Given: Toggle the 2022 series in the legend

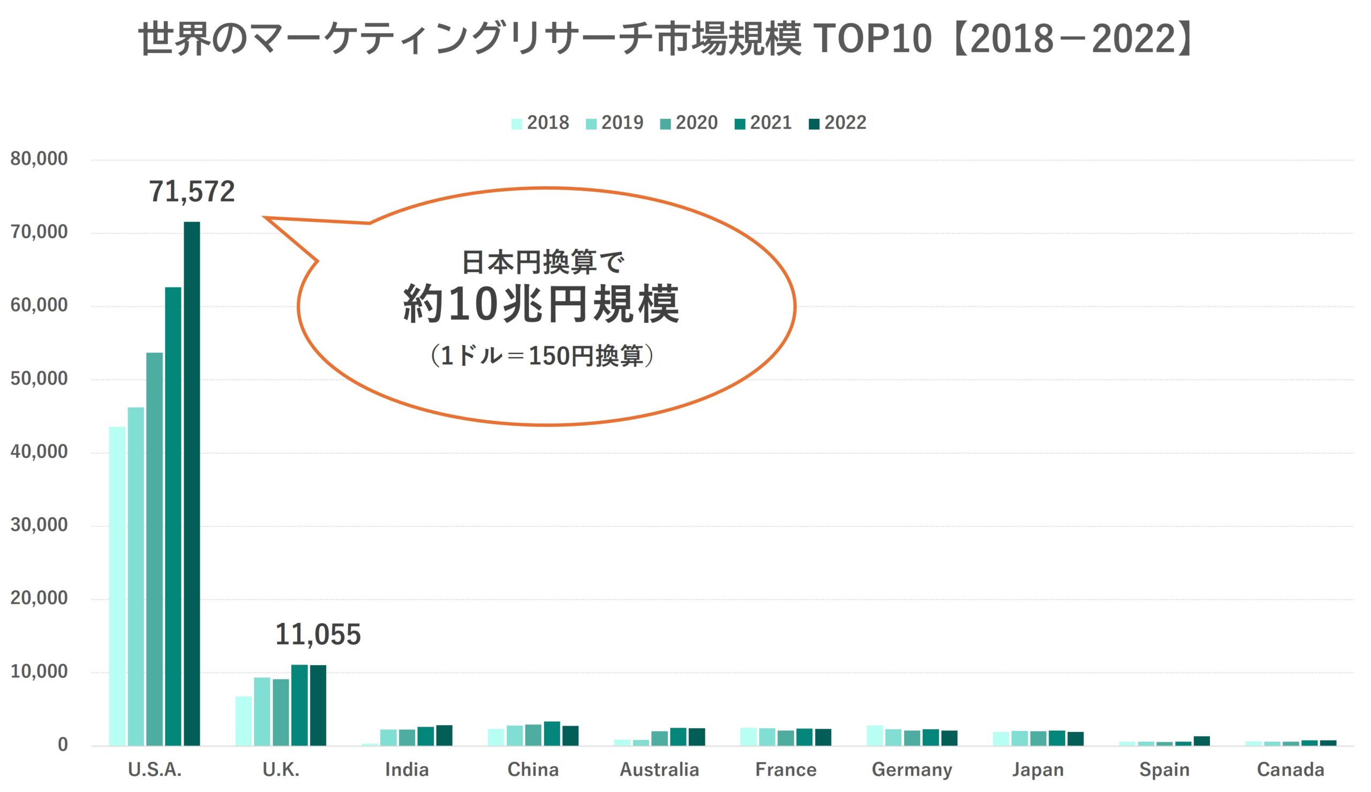Looking at the screenshot, I should [x=846, y=123].
